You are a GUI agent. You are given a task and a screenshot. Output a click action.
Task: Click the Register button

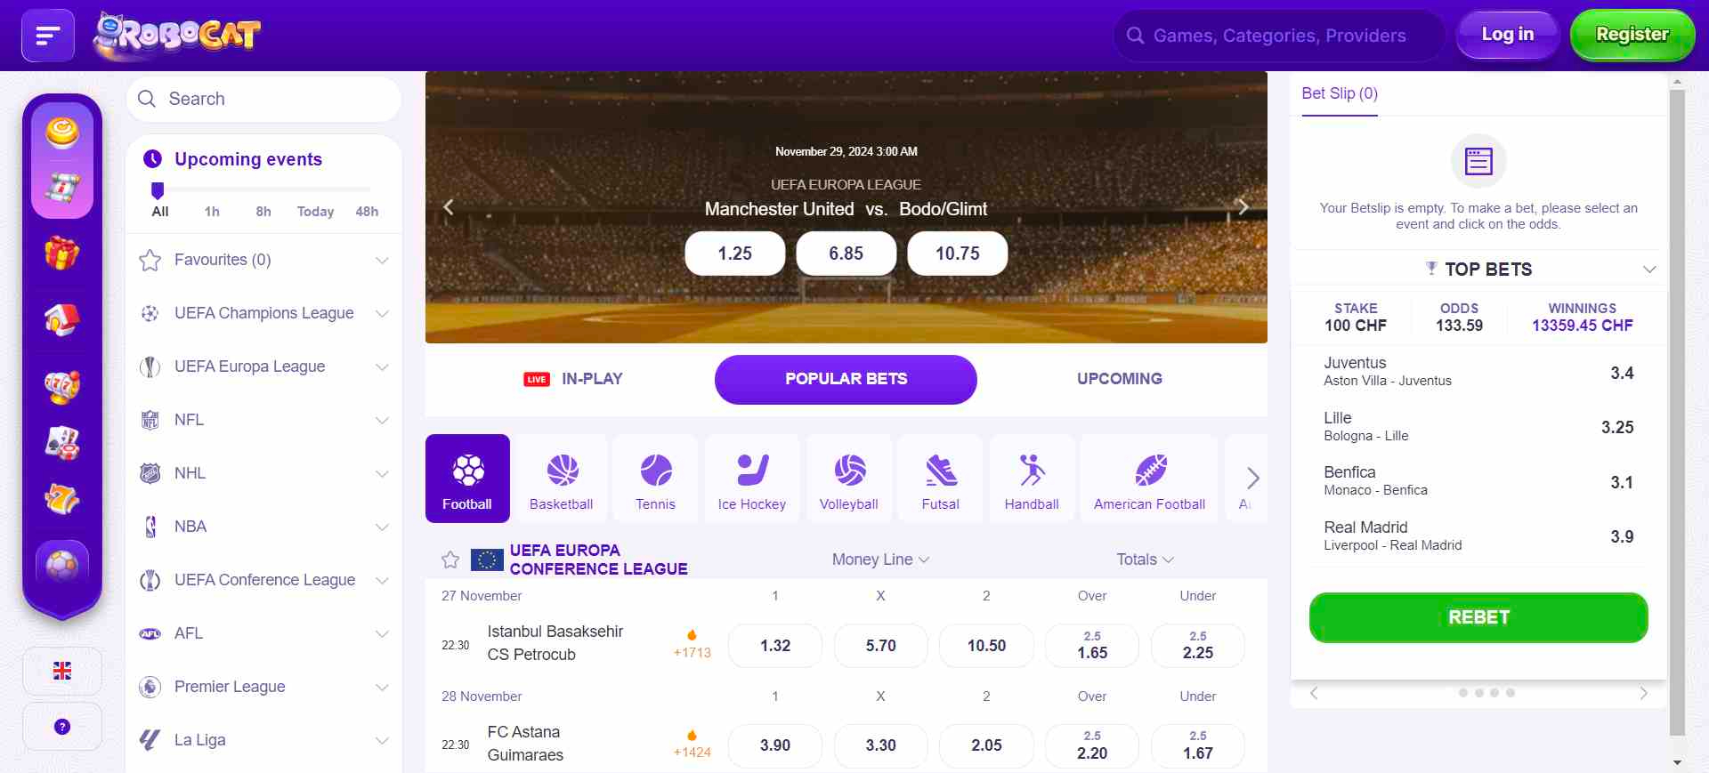1632,36
